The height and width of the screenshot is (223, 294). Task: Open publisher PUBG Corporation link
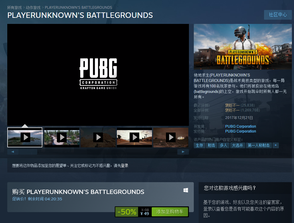click(x=241, y=131)
